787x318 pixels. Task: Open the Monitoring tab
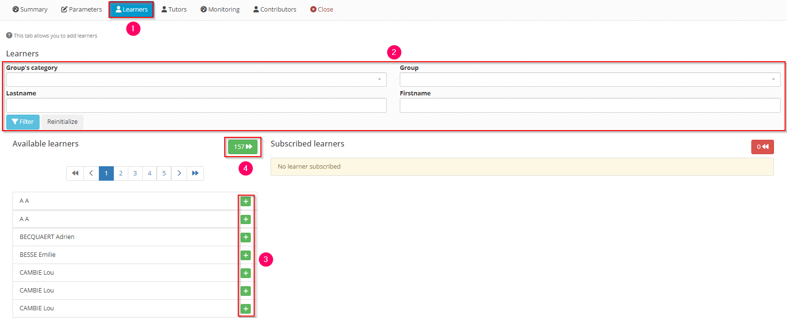220,10
